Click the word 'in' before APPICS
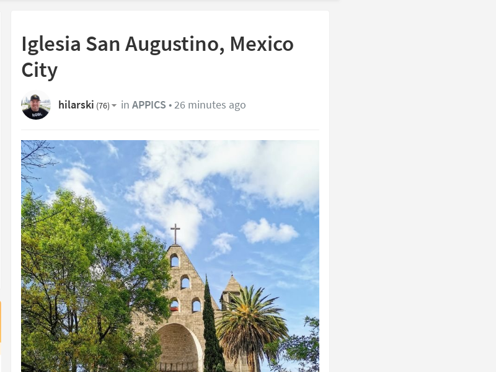 tap(125, 105)
